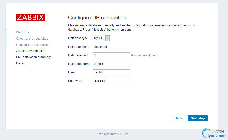
Task: Click into the Database port field
Action: tap(112, 55)
